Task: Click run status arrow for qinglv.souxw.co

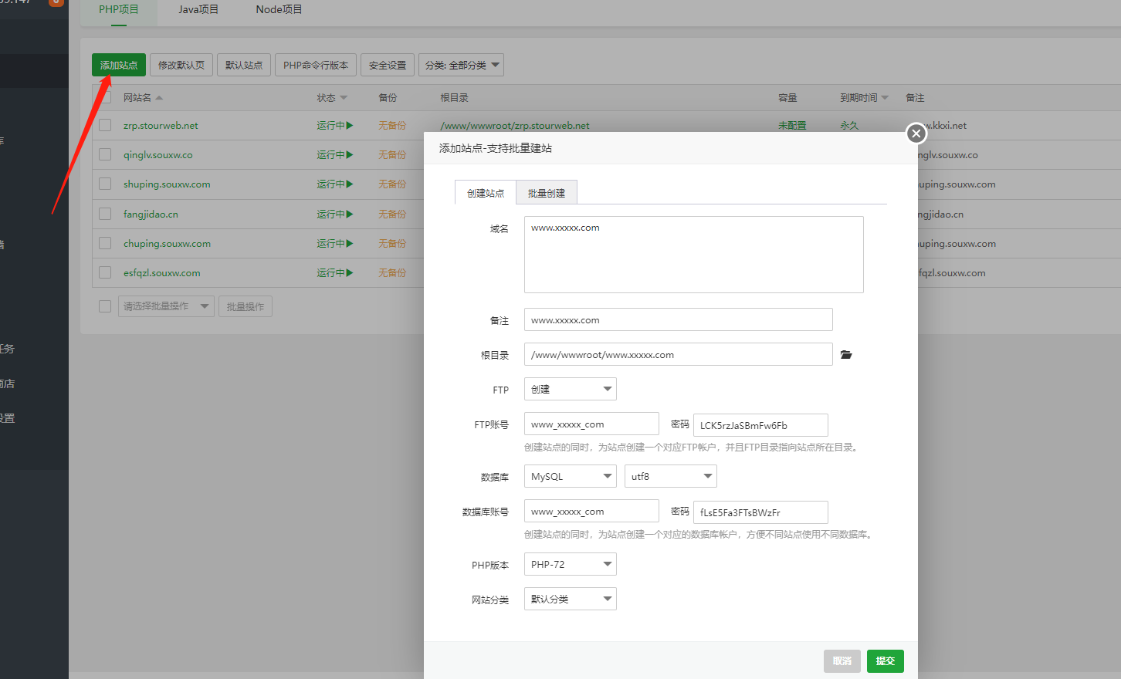Action: (x=350, y=155)
